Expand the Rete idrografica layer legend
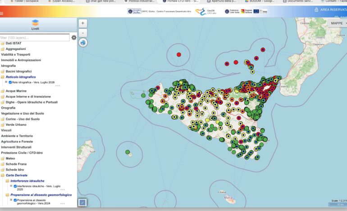The height and width of the screenshot is (211, 347). point(6,82)
